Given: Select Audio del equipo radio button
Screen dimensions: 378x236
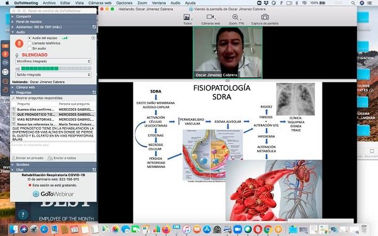Looking at the screenshot, I should (30, 38).
